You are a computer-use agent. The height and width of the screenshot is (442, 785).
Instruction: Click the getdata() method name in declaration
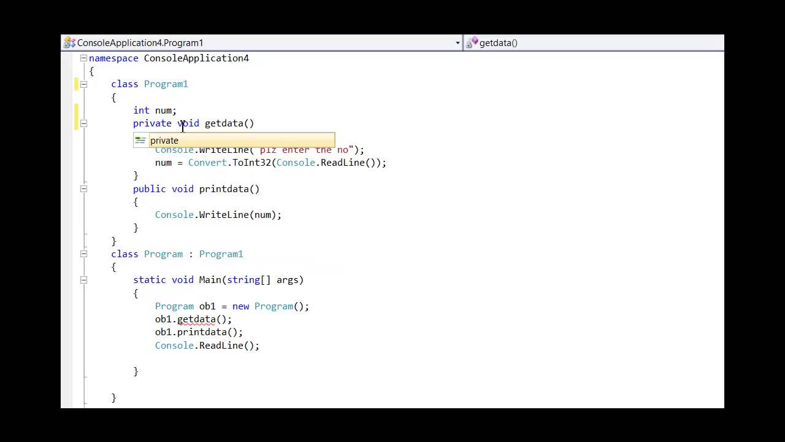click(x=229, y=123)
